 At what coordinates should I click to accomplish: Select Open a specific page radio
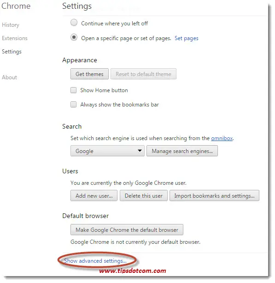(74, 37)
